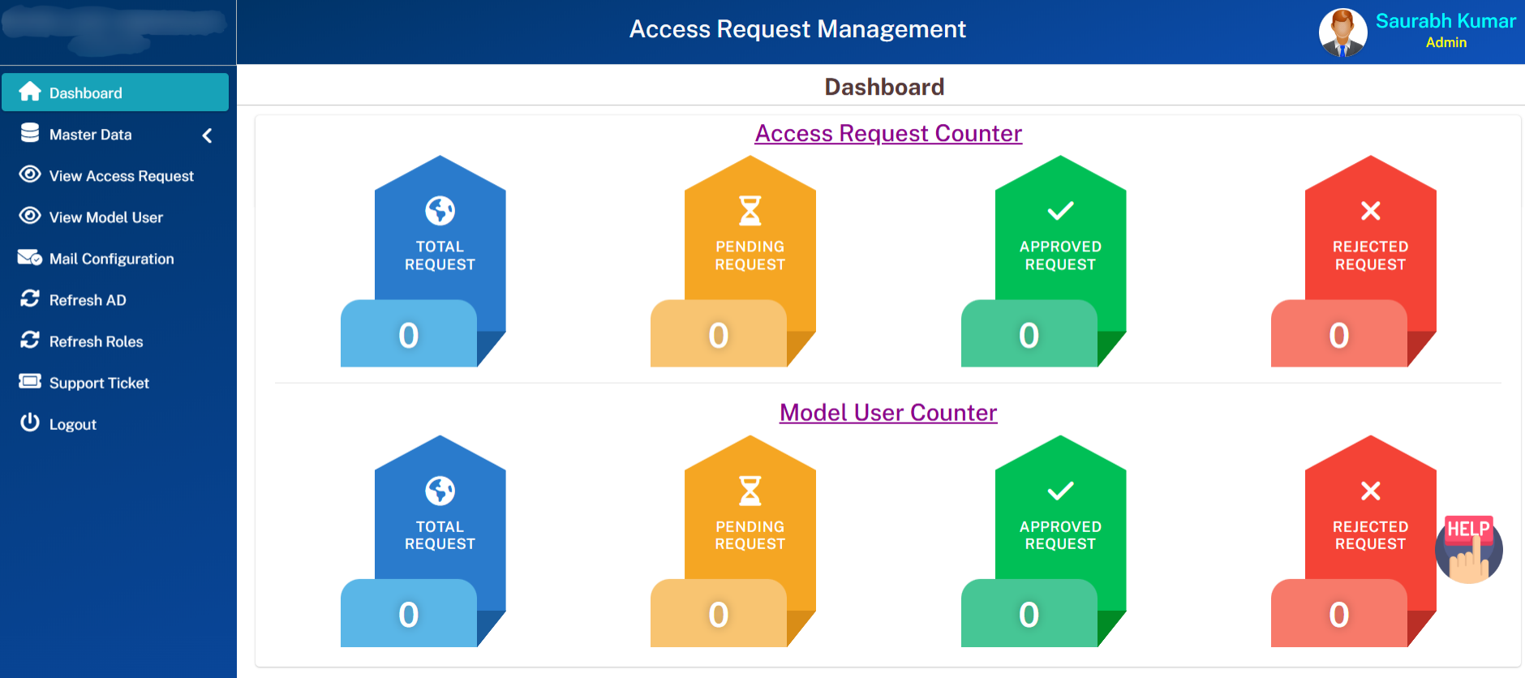The image size is (1525, 678).
Task: Click the Mail Configuration envelope icon
Action: click(x=30, y=258)
